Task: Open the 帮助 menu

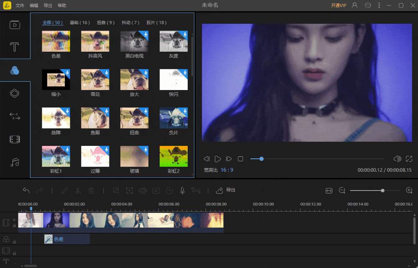Action: click(x=62, y=5)
